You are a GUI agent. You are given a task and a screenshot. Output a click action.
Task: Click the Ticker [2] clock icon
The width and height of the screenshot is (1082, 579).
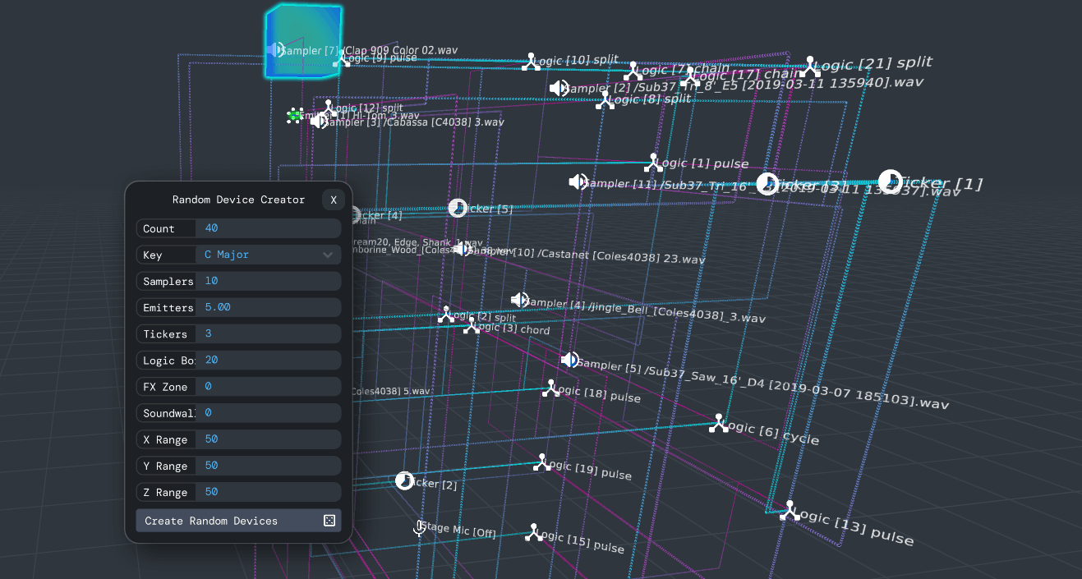click(404, 480)
